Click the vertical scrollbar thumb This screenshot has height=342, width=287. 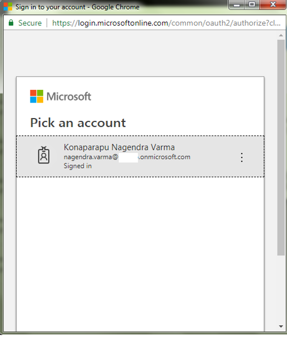(281, 147)
